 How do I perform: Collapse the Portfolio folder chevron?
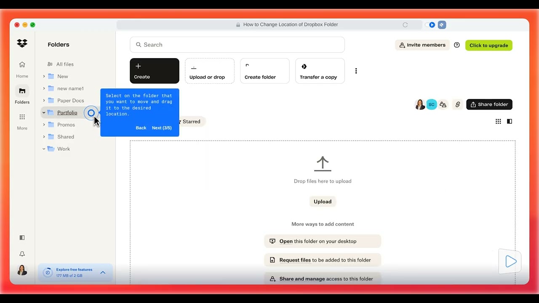click(44, 112)
